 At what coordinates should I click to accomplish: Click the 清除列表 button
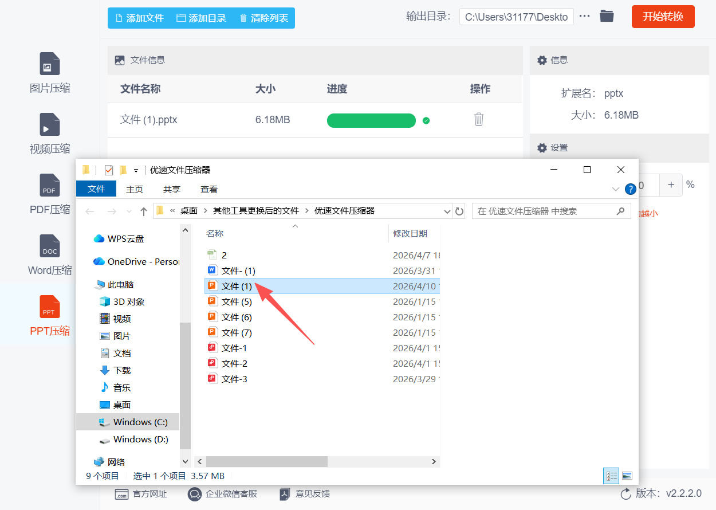click(x=263, y=18)
